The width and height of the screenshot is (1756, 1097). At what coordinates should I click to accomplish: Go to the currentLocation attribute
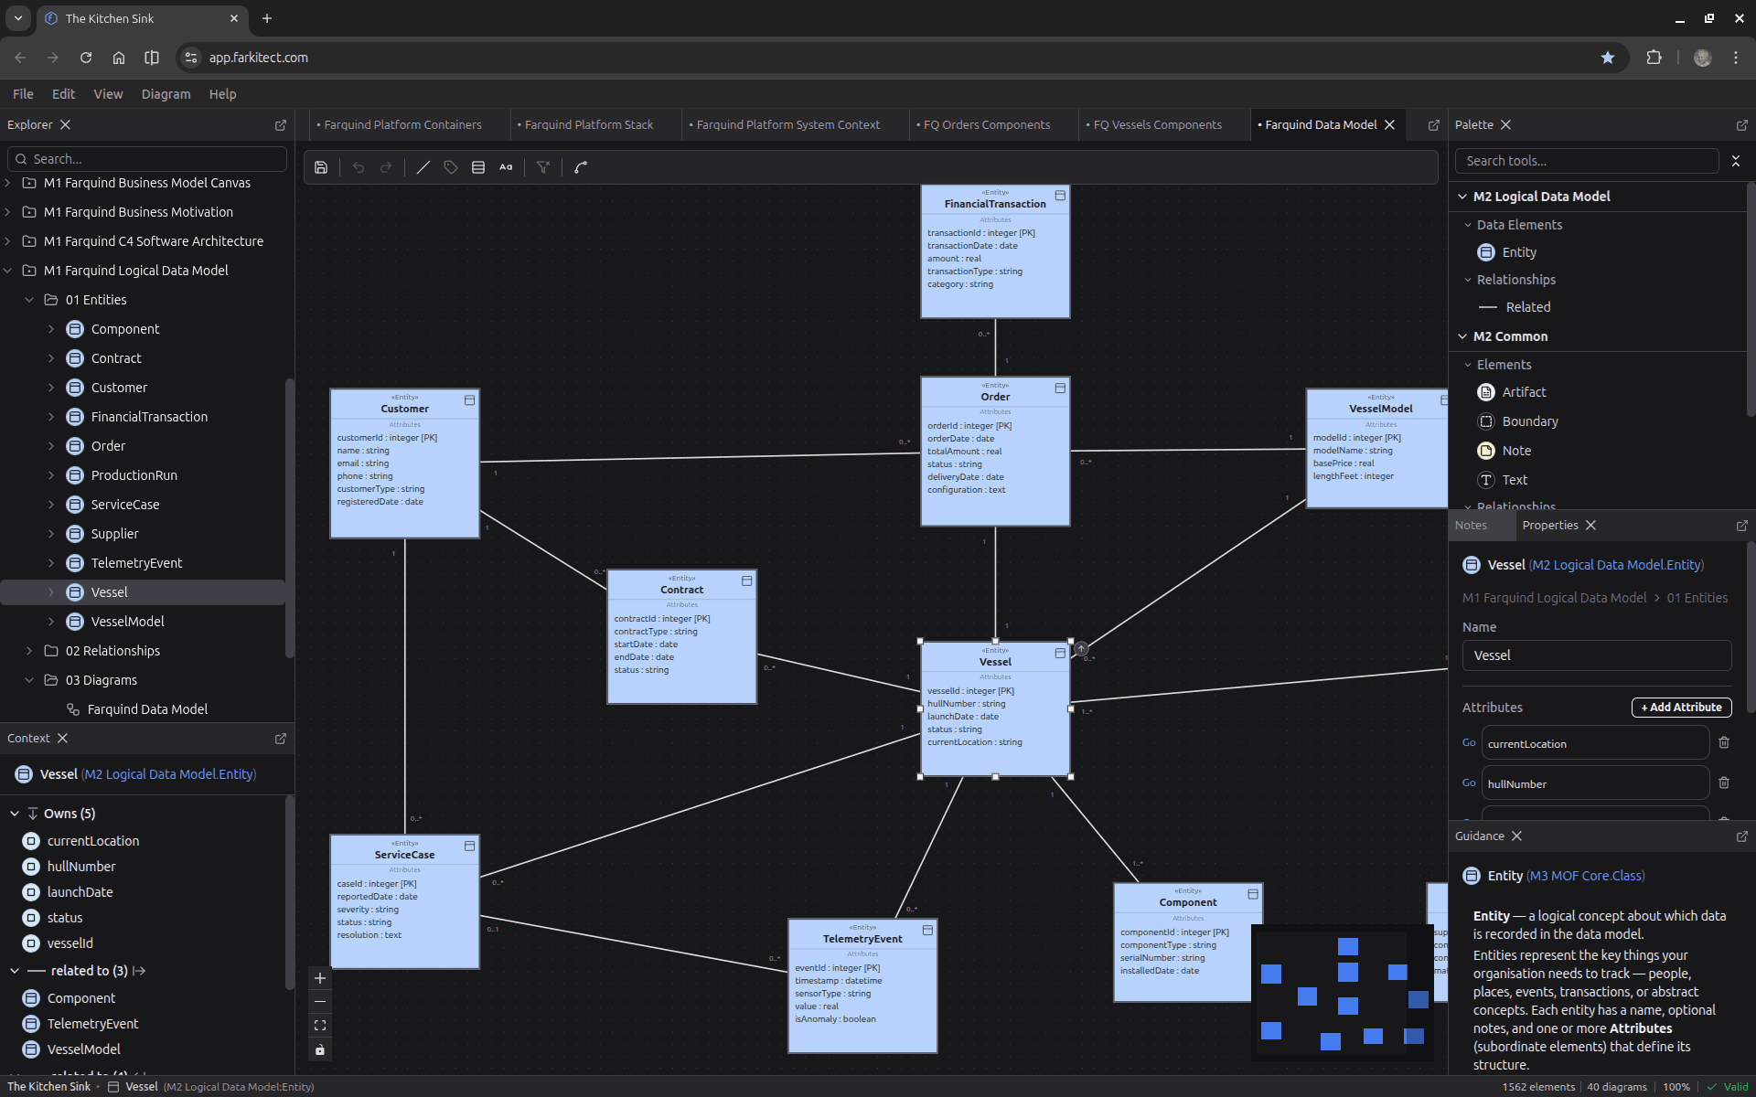[1469, 743]
